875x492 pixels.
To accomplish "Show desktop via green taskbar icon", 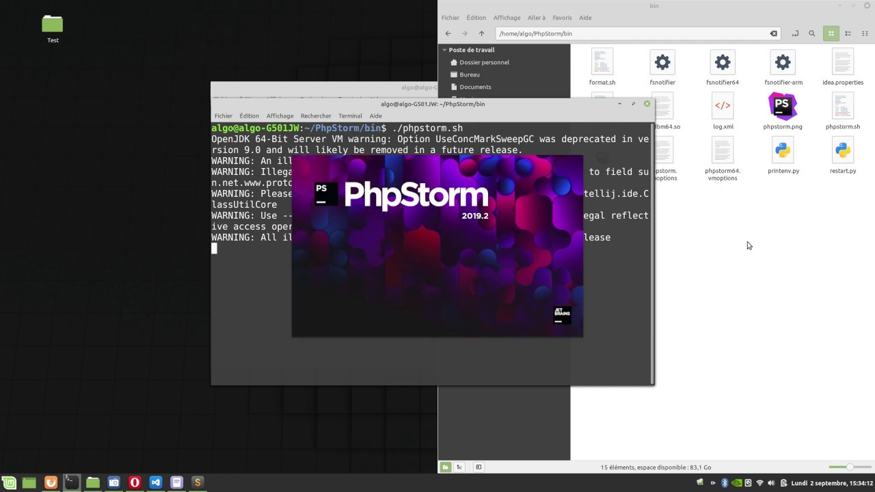I will (29, 482).
